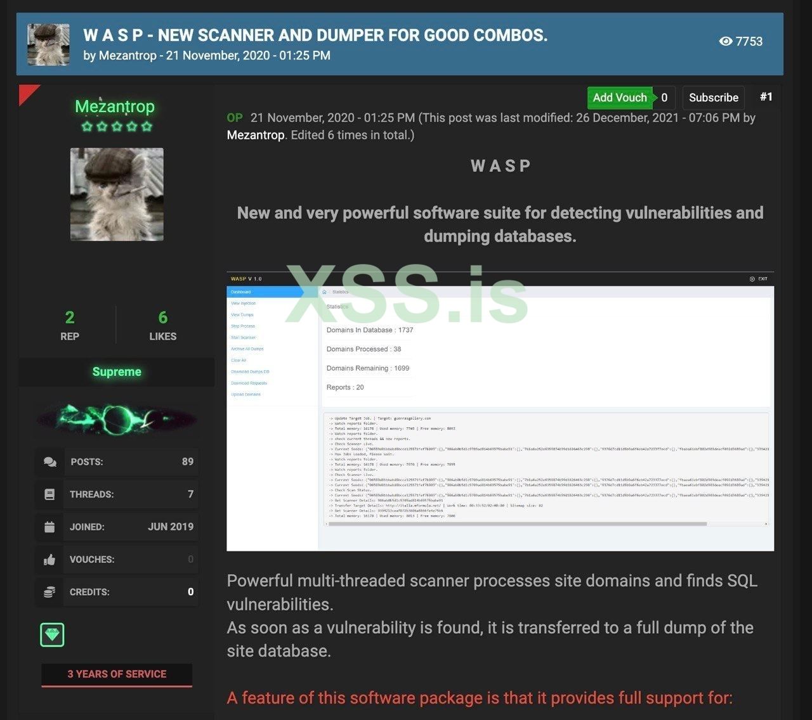Click the horizontal scrollbar under WASP log

point(517,524)
